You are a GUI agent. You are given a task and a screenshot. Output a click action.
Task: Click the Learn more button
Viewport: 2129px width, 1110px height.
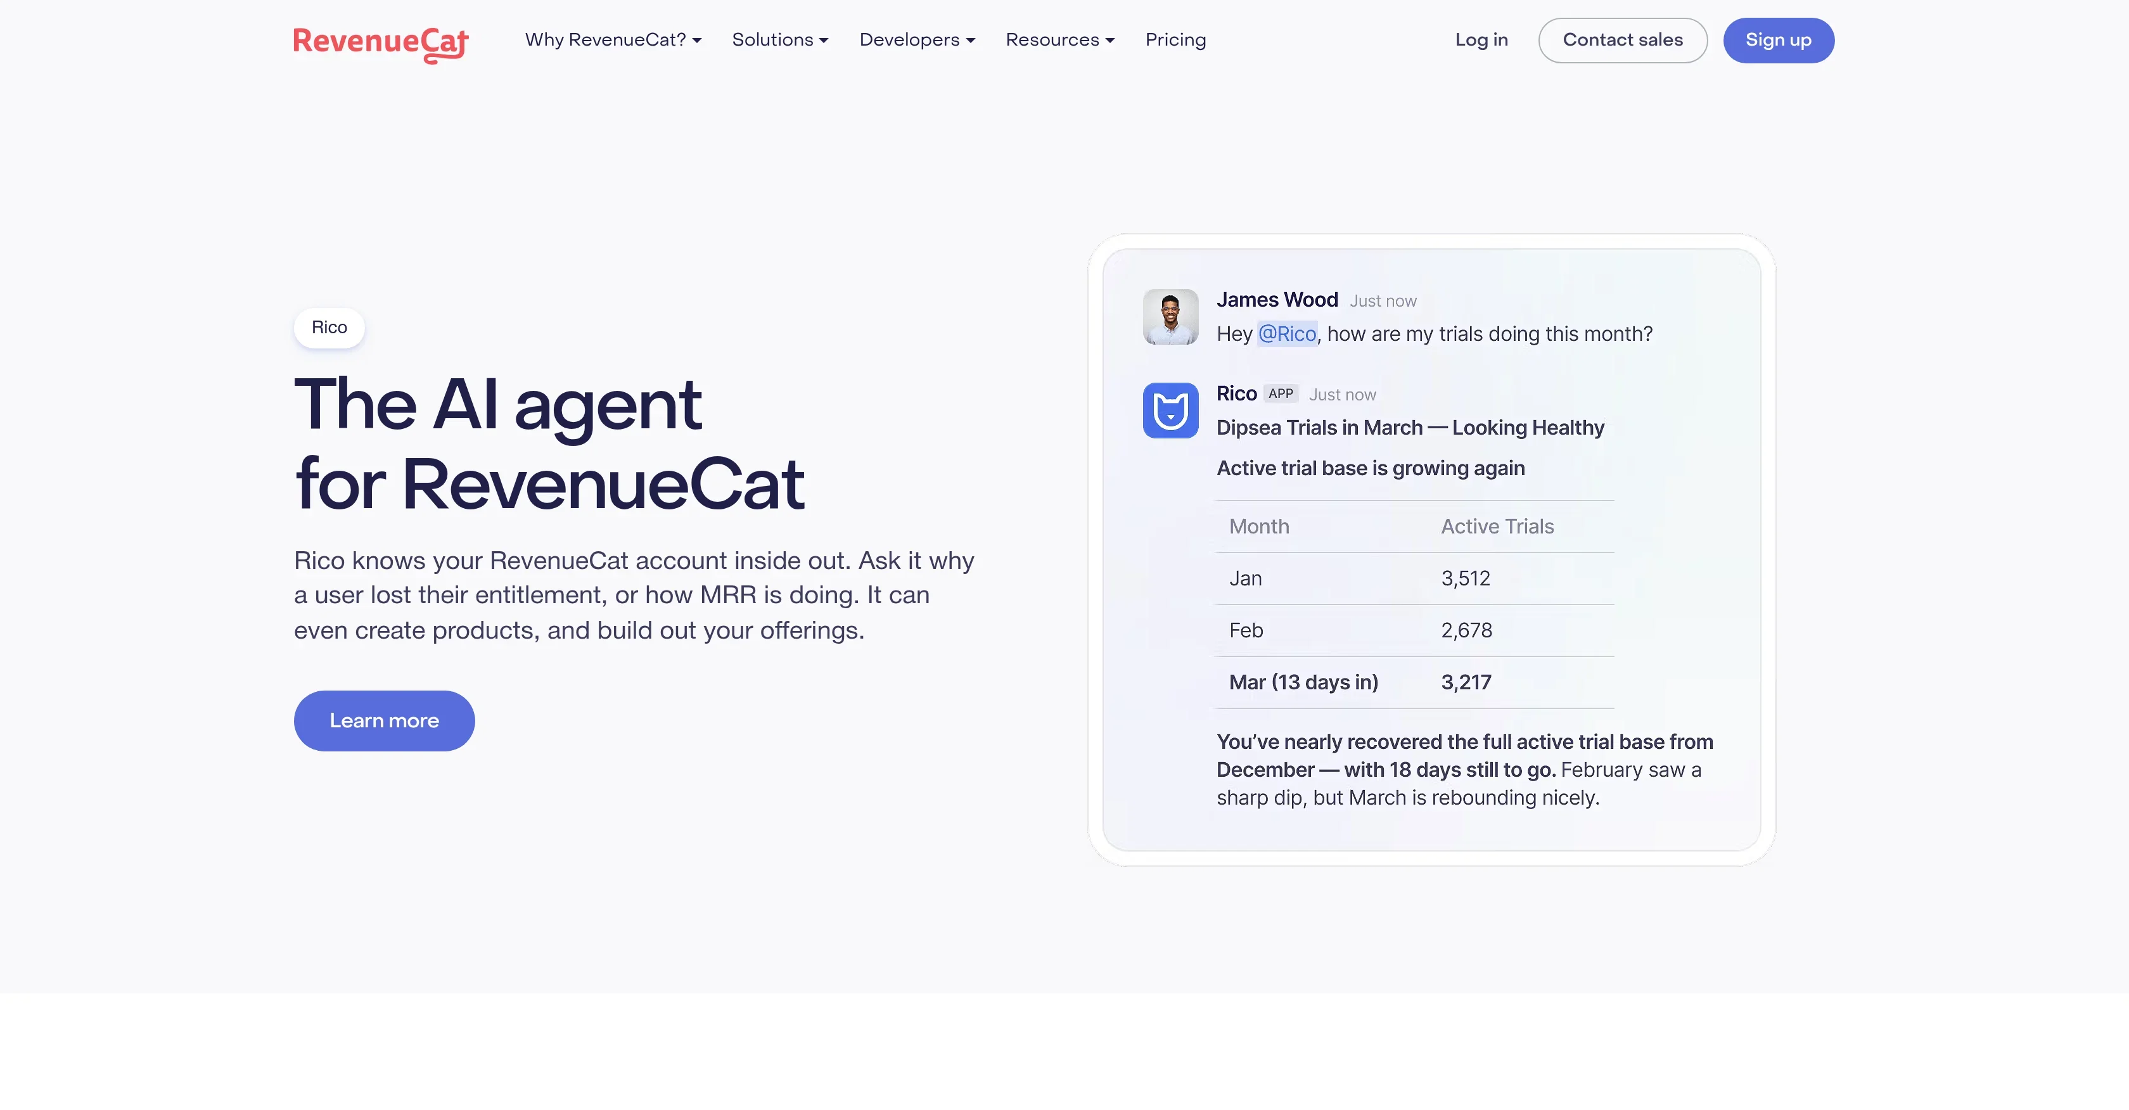(385, 721)
